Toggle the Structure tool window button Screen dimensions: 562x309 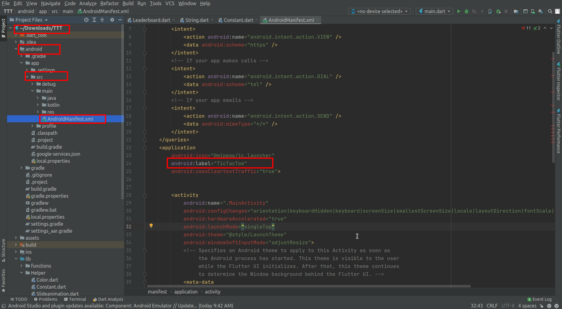click(3, 250)
